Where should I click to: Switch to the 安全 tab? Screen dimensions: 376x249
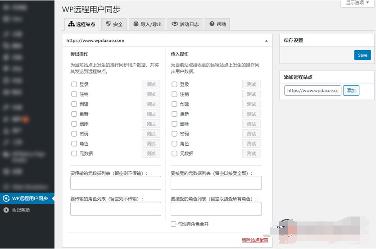point(114,24)
